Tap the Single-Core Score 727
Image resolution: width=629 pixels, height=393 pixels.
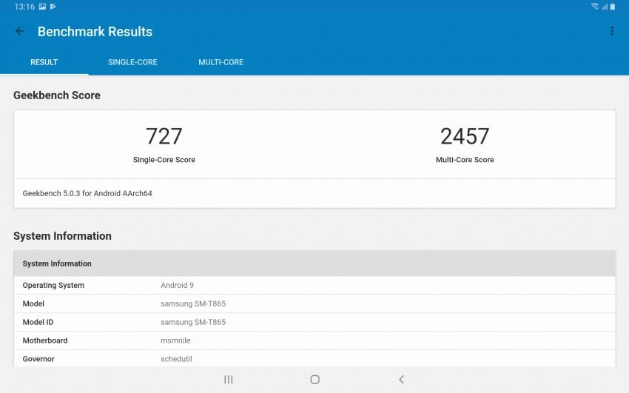[164, 136]
